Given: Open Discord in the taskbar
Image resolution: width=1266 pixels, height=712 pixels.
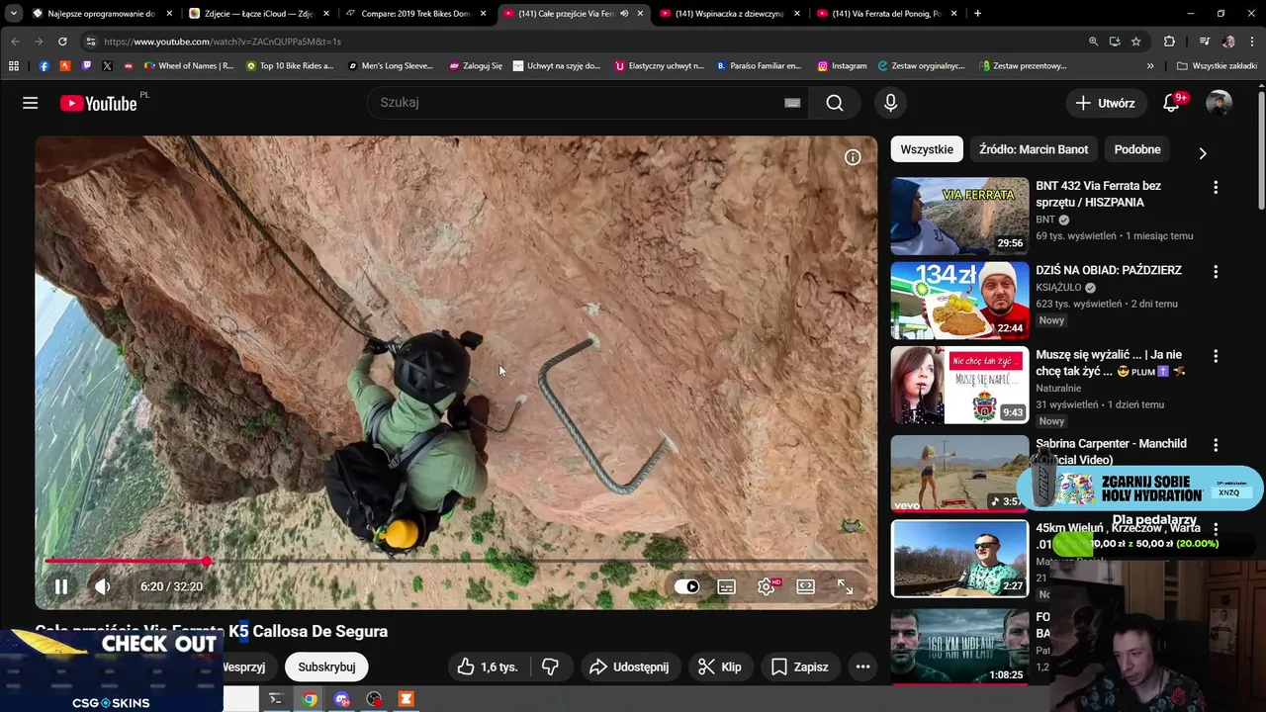Looking at the screenshot, I should click(x=341, y=699).
